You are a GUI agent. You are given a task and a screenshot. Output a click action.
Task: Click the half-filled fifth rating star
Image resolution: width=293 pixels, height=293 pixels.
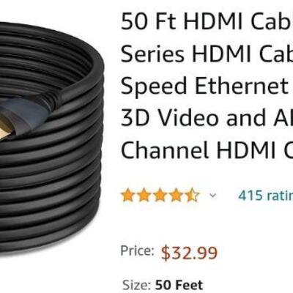[x=192, y=196]
